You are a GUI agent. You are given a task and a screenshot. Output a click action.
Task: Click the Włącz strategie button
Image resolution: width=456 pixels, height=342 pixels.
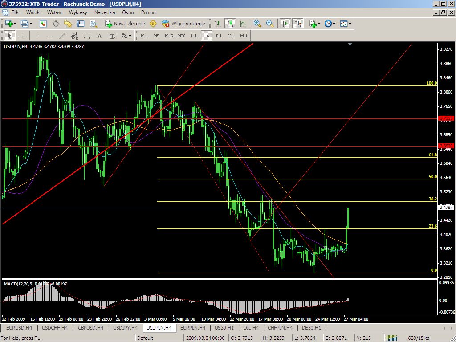(183, 24)
